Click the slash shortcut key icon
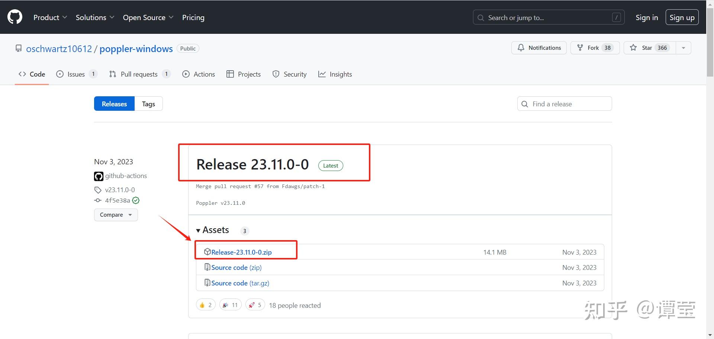714x339 pixels. [x=616, y=17]
